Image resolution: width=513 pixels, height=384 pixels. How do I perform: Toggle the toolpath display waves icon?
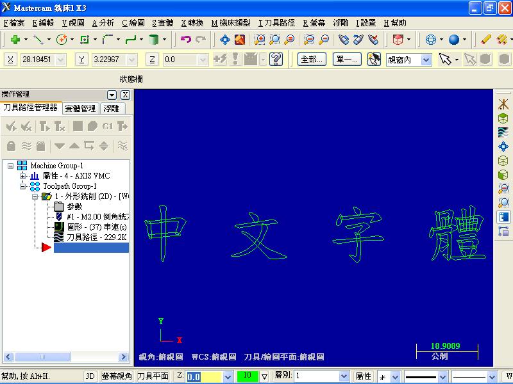[26, 146]
